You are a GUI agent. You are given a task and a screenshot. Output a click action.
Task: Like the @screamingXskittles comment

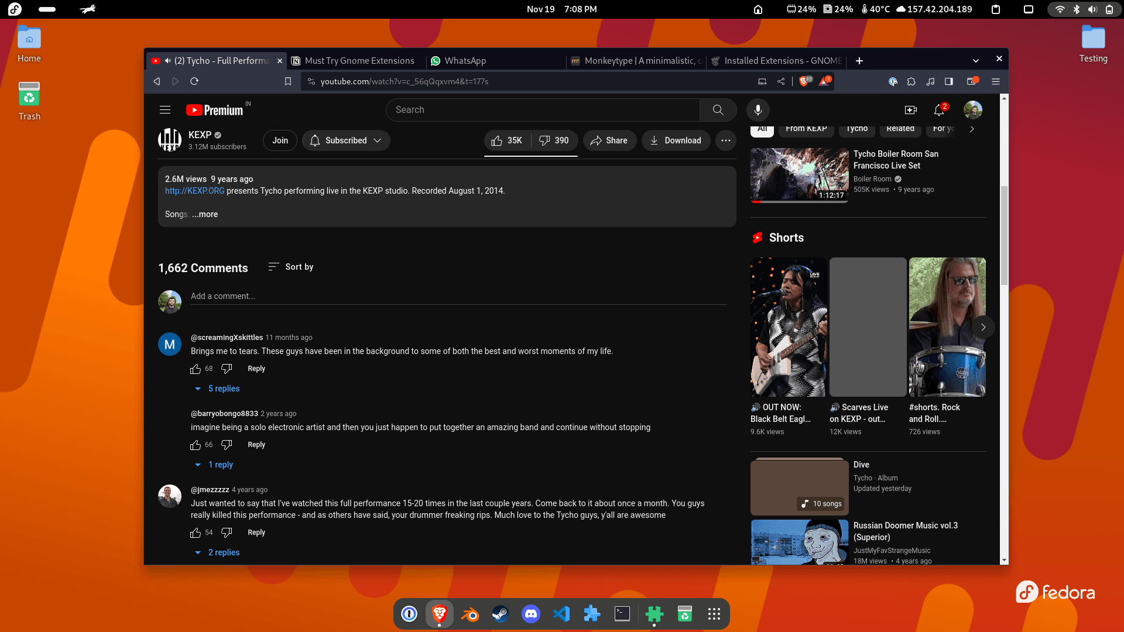pos(196,369)
